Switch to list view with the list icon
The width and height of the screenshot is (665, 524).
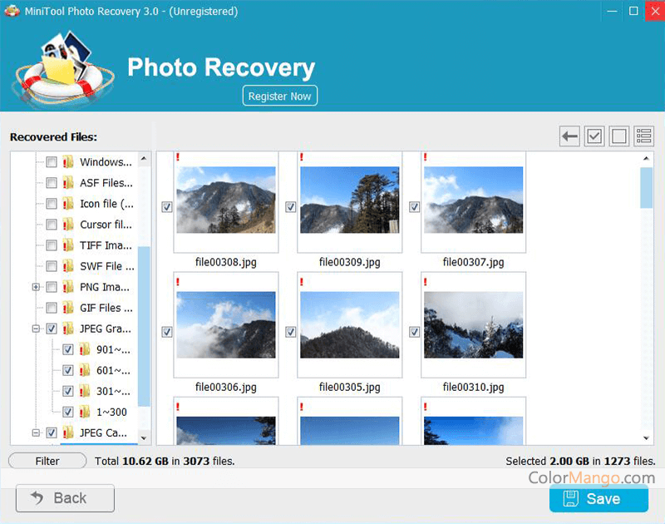pyautogui.click(x=643, y=136)
